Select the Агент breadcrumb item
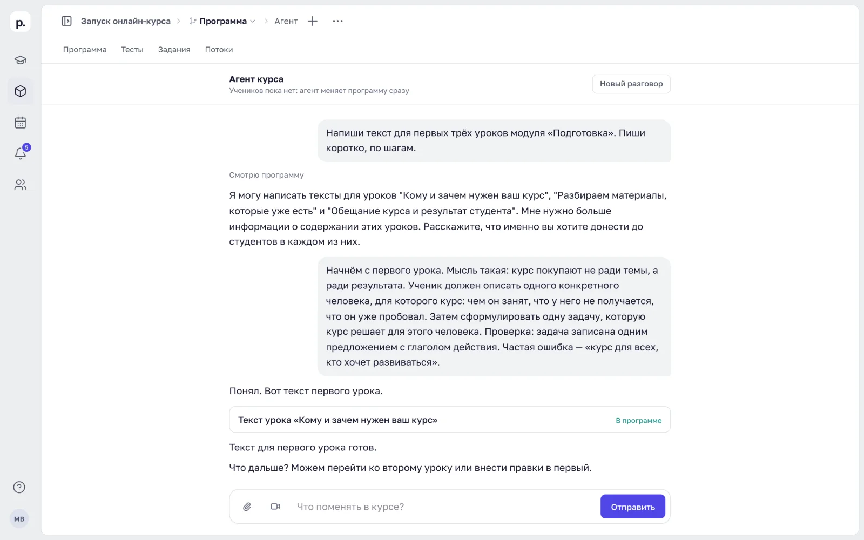This screenshot has width=864, height=540. pos(286,21)
